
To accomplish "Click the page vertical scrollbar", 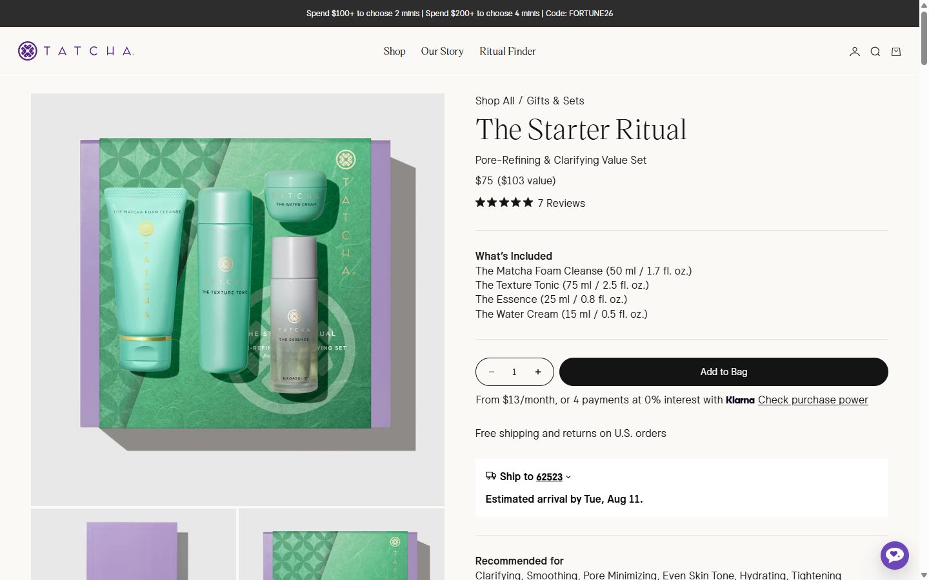I will point(924,37).
